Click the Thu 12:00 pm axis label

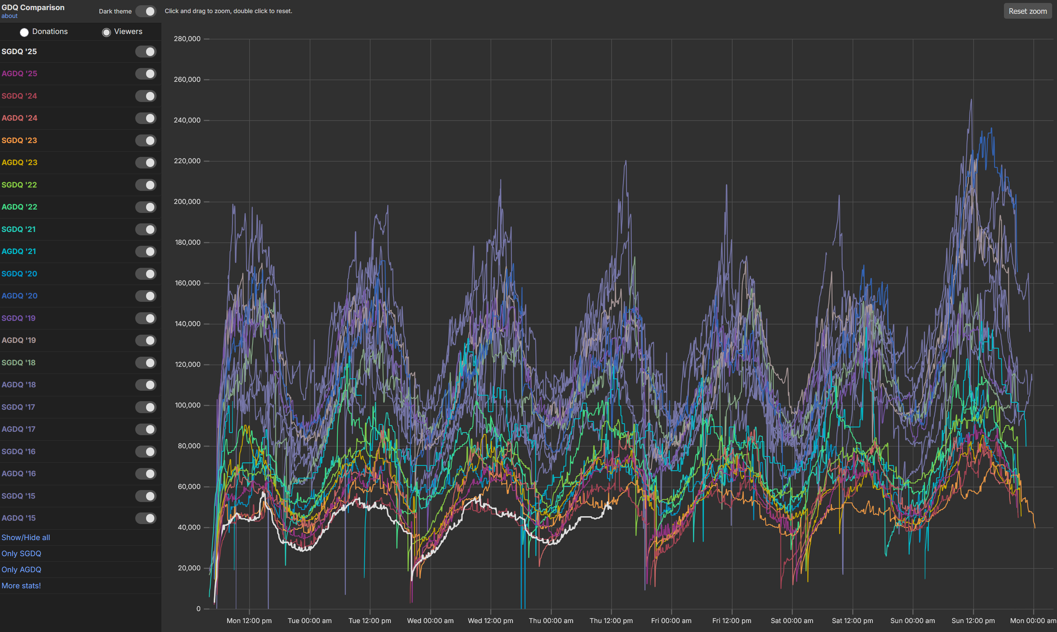tap(611, 621)
